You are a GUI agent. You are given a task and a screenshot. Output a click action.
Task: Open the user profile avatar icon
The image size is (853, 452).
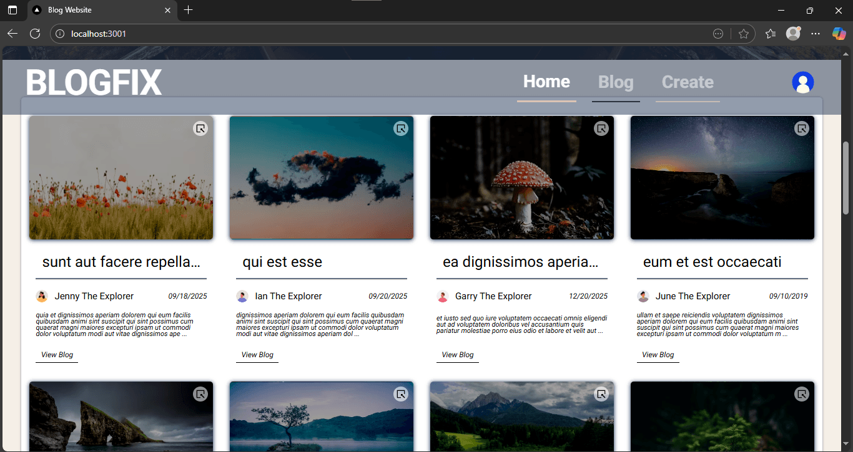point(802,82)
